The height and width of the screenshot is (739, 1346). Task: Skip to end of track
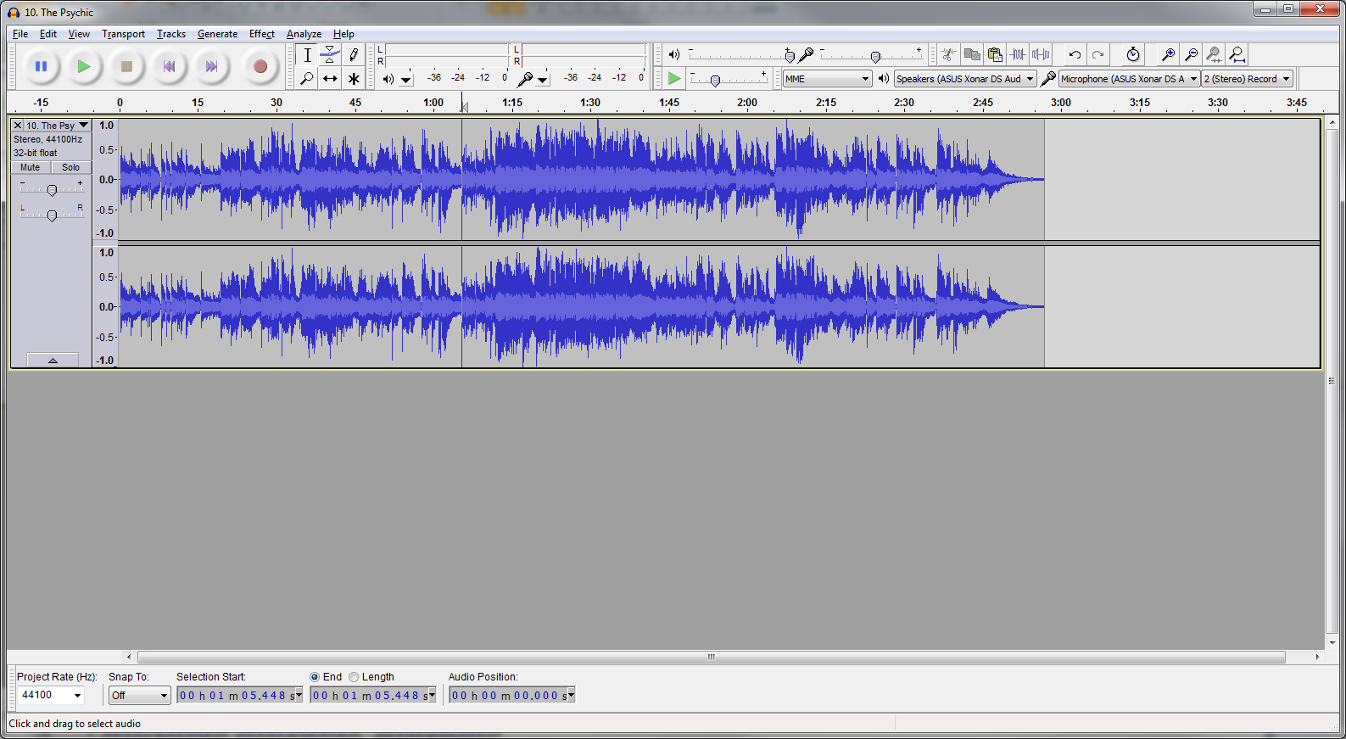[212, 66]
